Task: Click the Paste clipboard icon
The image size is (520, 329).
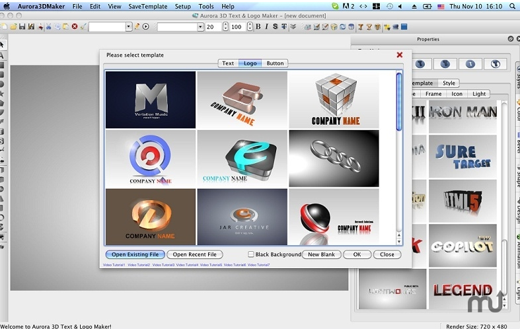Action: (x=66, y=27)
